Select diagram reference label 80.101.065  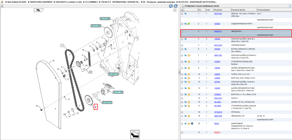coord(96,26)
